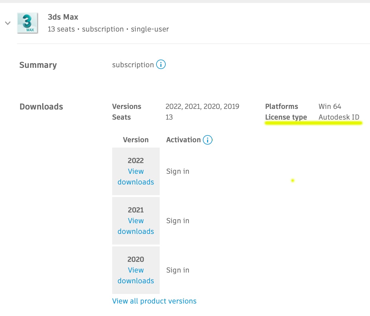Open View downloads for version 2022
Screen dimensions: 370x316
tap(136, 177)
